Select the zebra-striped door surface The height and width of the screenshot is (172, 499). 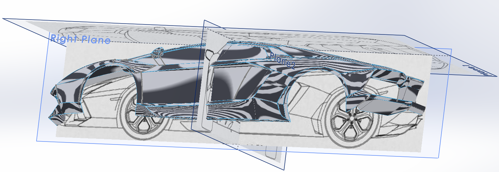click(173, 86)
